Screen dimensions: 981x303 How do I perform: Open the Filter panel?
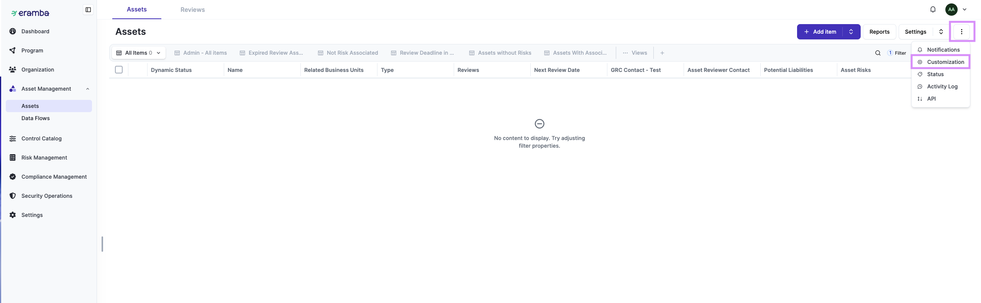point(897,53)
